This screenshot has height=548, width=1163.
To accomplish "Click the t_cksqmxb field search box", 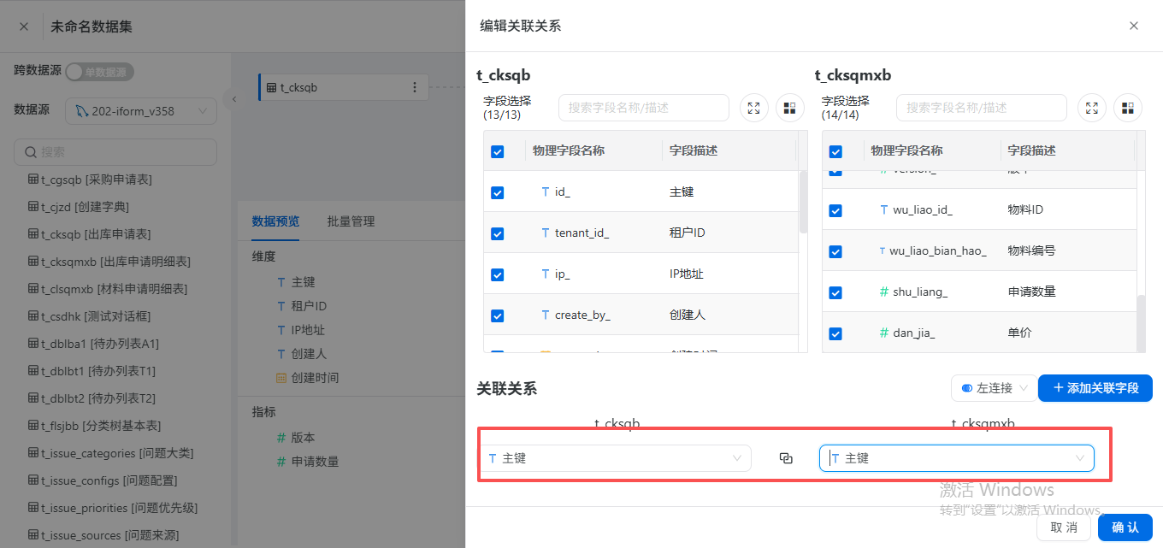I will (x=982, y=108).
